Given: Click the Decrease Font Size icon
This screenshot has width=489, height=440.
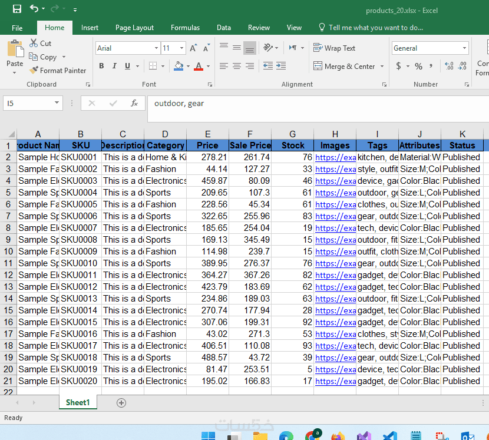Looking at the screenshot, I should 206,48.
